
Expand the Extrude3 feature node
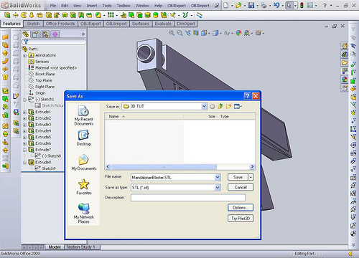[25, 125]
